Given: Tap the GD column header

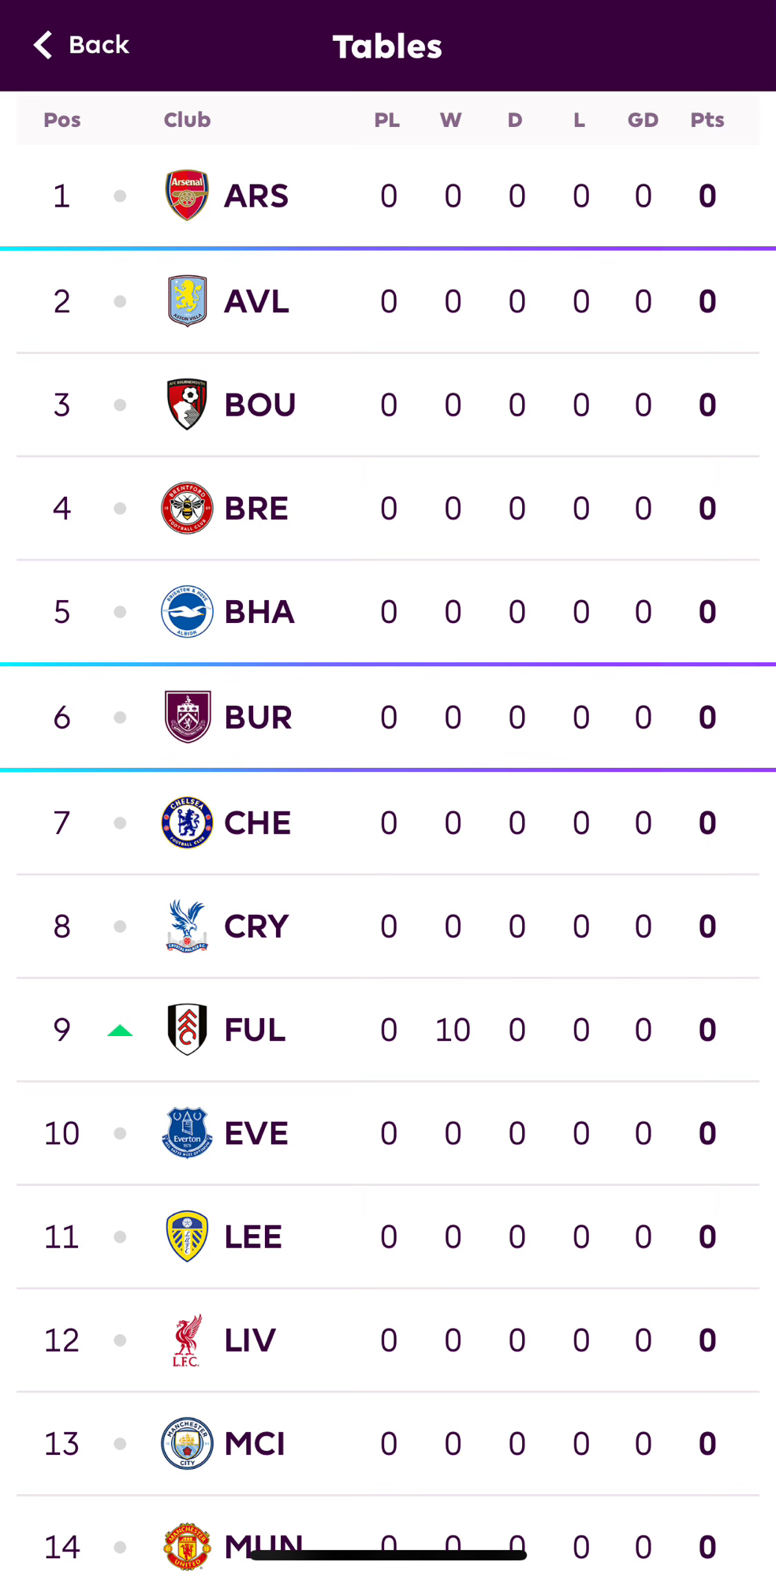Looking at the screenshot, I should 643,120.
